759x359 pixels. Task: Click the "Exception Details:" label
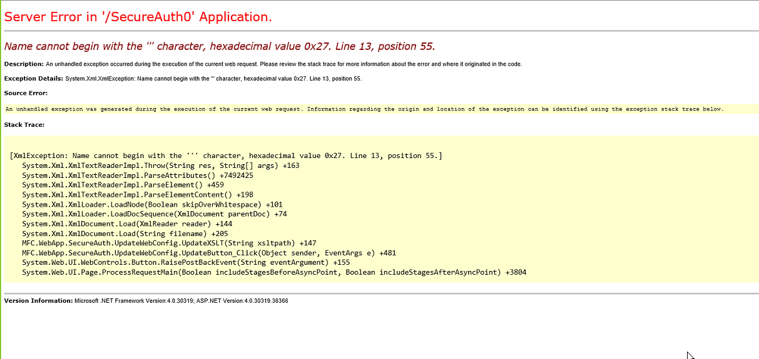tap(34, 78)
